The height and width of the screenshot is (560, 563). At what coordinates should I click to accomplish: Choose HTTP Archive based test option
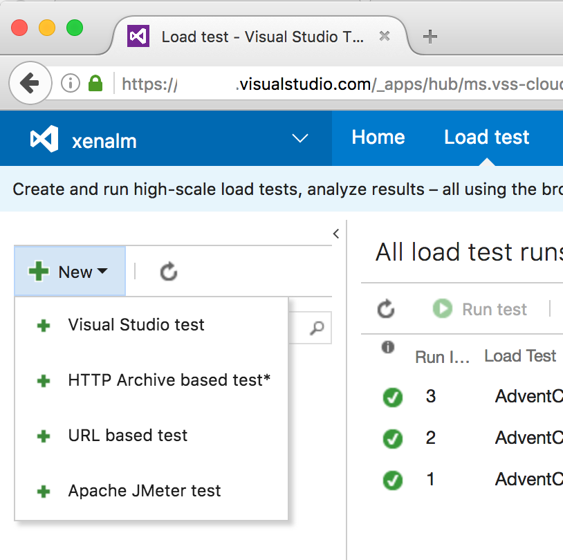(169, 380)
